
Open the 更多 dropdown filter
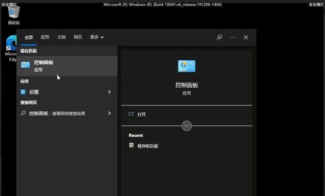(97, 37)
